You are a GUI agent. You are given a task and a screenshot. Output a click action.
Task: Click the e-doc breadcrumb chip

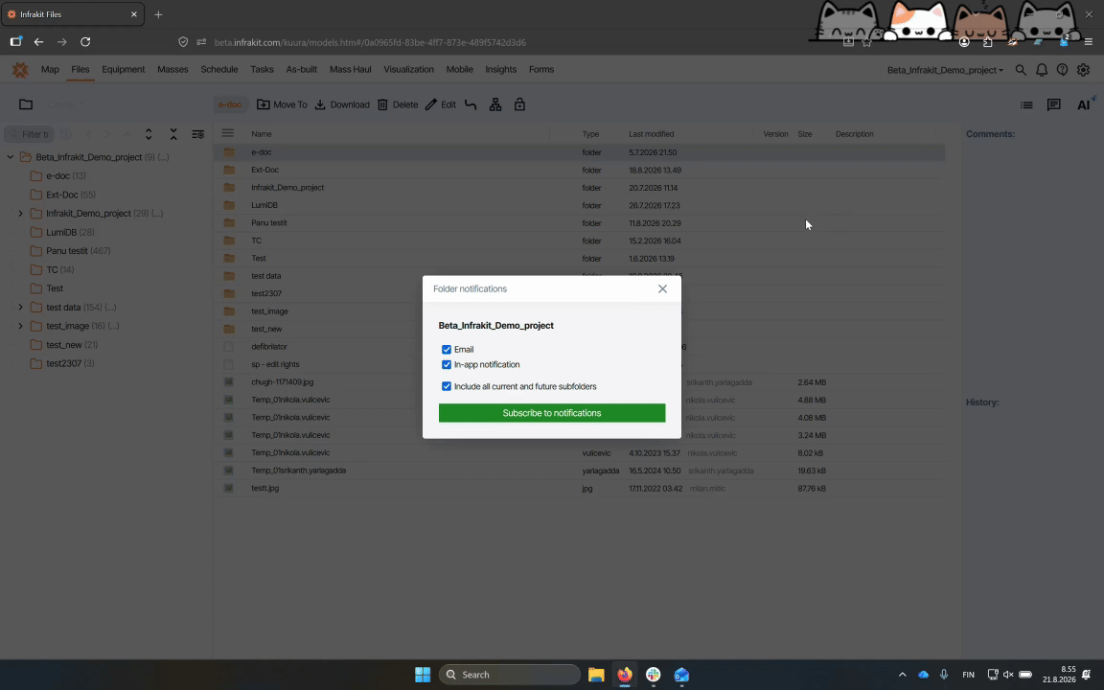230,104
